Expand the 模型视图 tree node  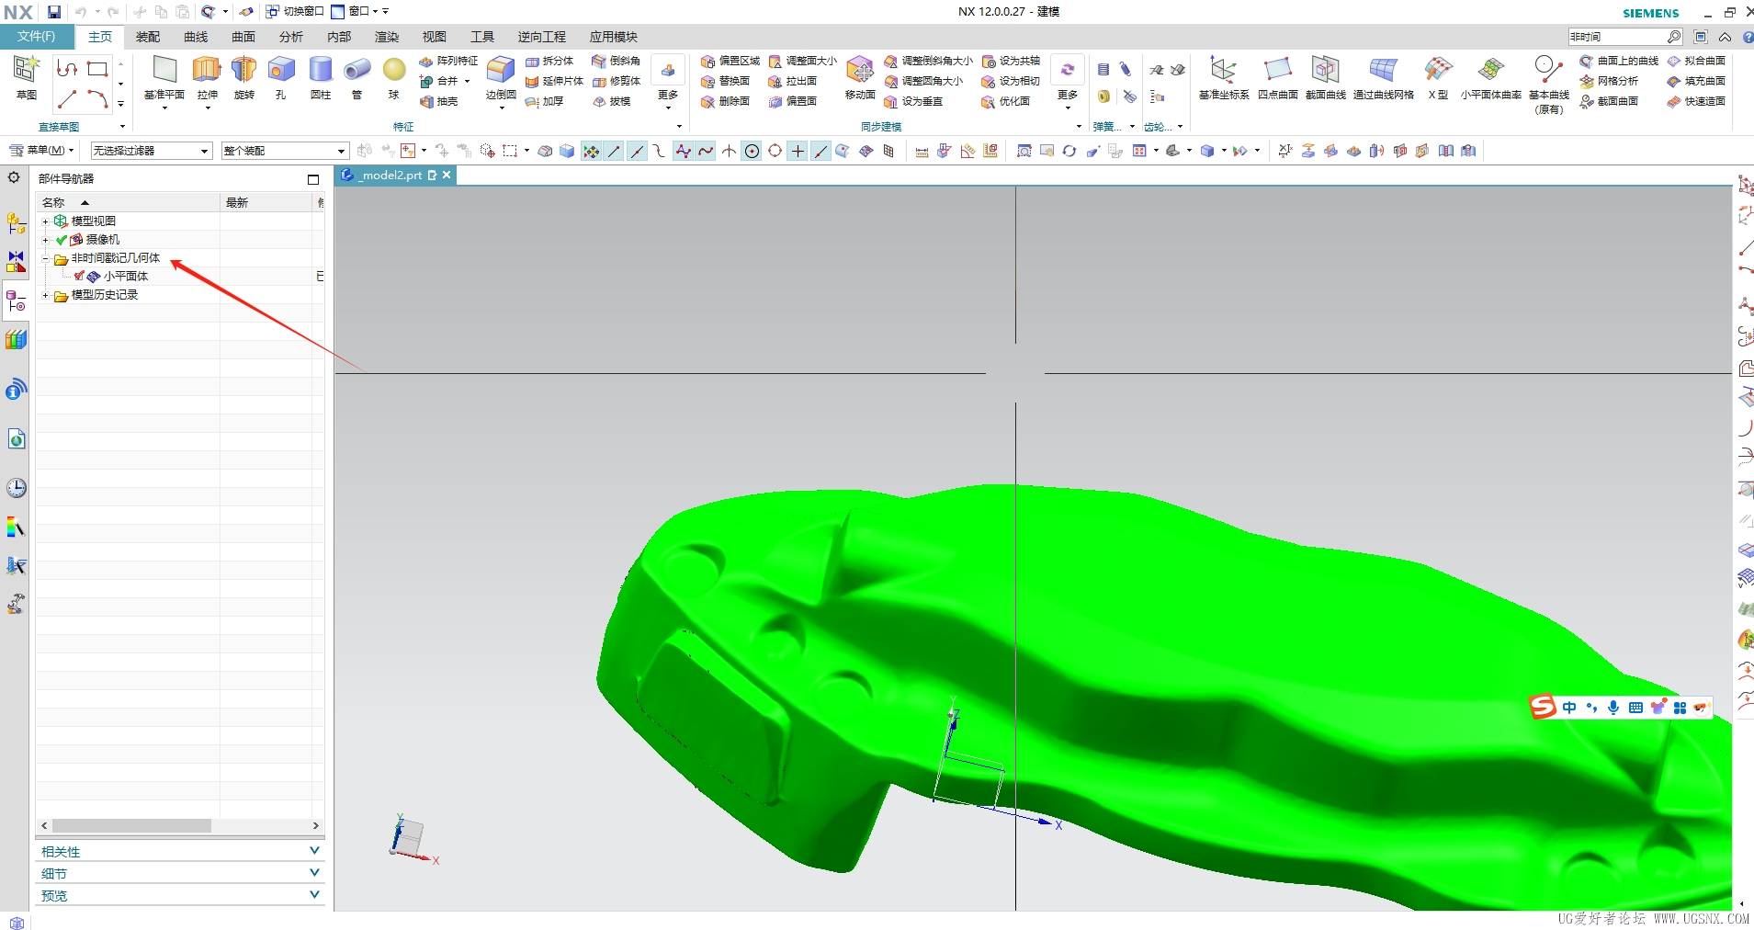[45, 221]
